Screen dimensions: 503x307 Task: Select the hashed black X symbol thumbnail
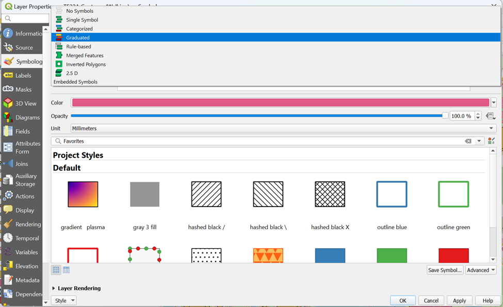pyautogui.click(x=330, y=194)
